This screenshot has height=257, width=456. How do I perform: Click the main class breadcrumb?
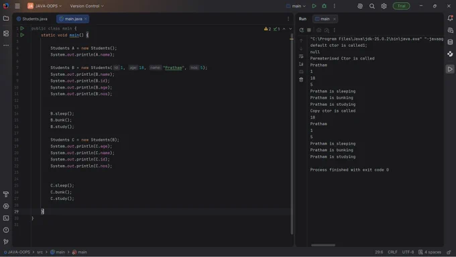(x=58, y=252)
